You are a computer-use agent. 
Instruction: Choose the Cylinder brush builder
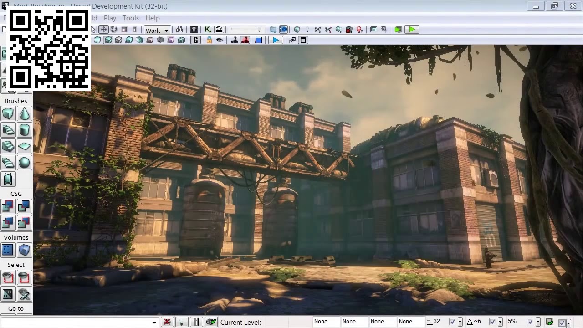(24, 130)
